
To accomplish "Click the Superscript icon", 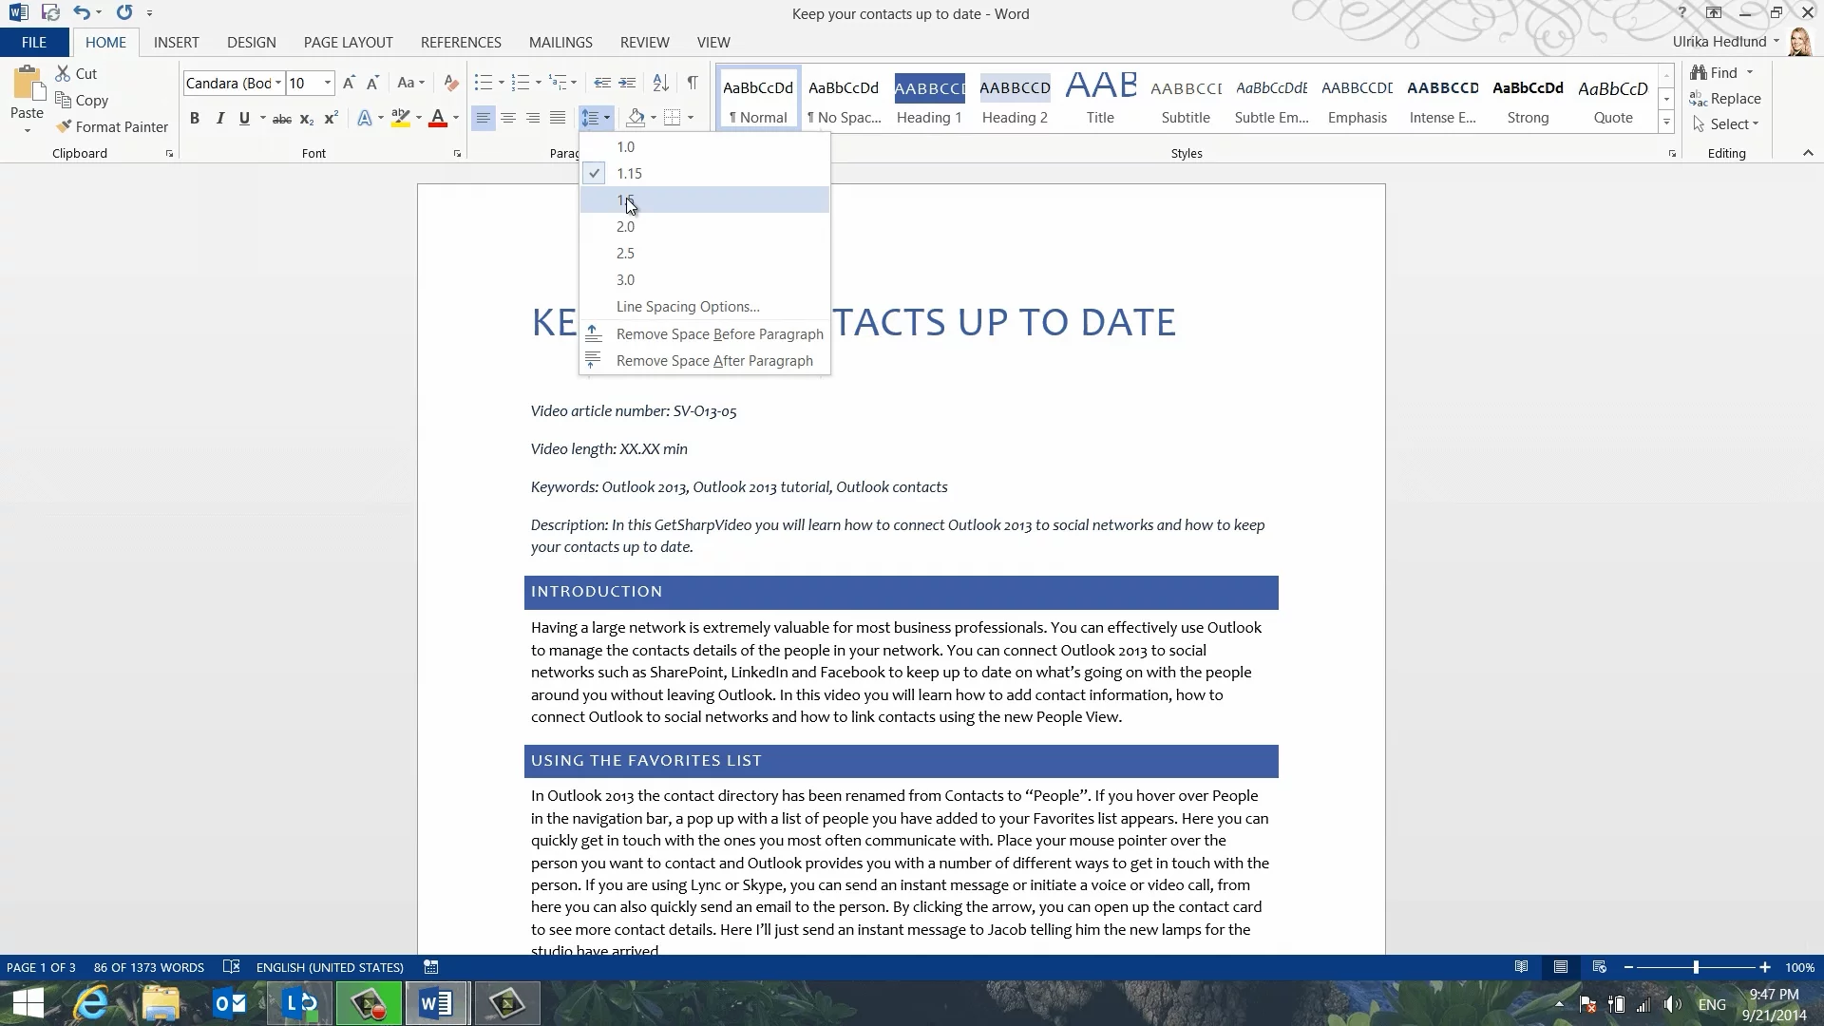I will click(x=331, y=119).
